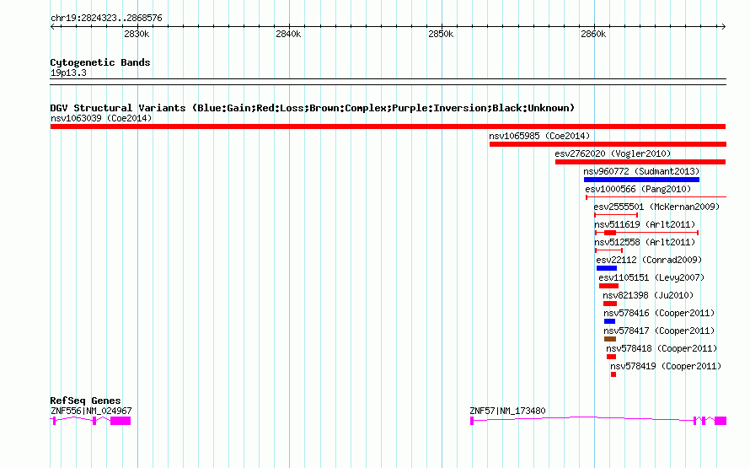Click the 2830k ruler mark
This screenshot has height=468, width=750.
137,34
